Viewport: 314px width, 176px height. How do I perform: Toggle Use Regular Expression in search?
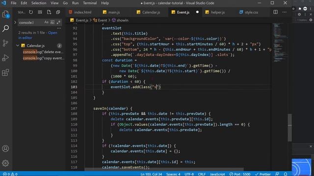click(x=58, y=22)
